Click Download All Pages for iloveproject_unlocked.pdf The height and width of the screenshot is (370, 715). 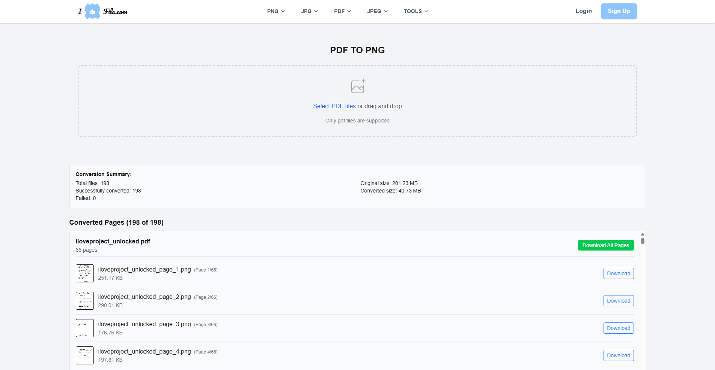coord(605,245)
